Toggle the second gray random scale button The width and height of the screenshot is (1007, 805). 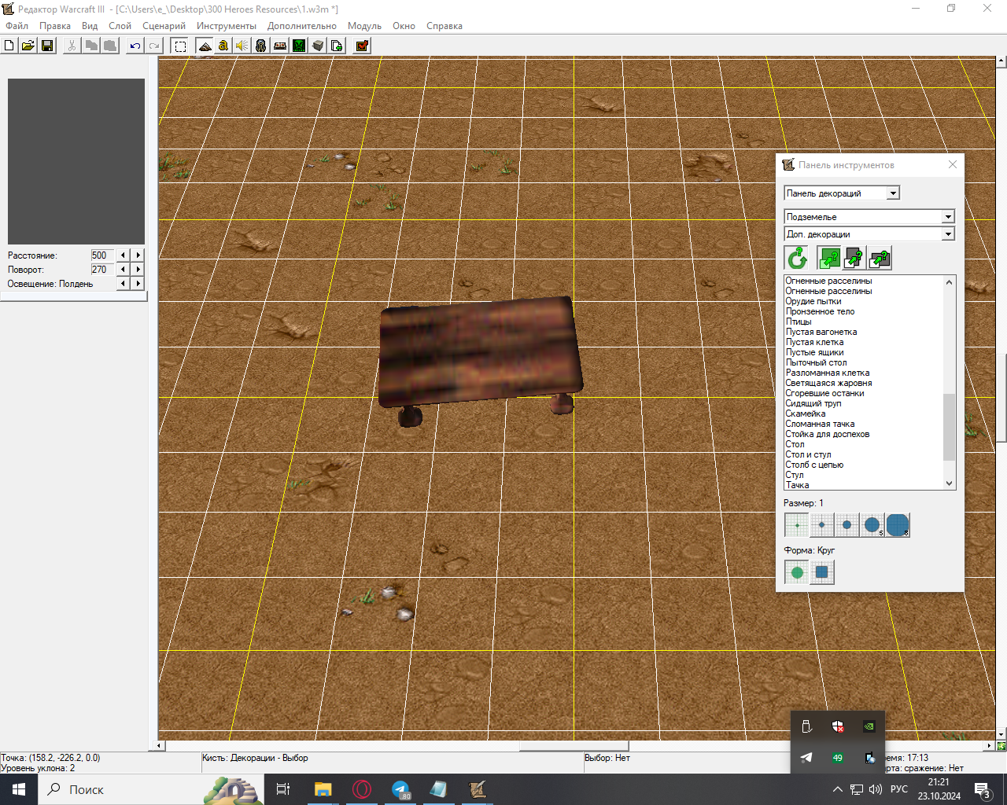(854, 258)
